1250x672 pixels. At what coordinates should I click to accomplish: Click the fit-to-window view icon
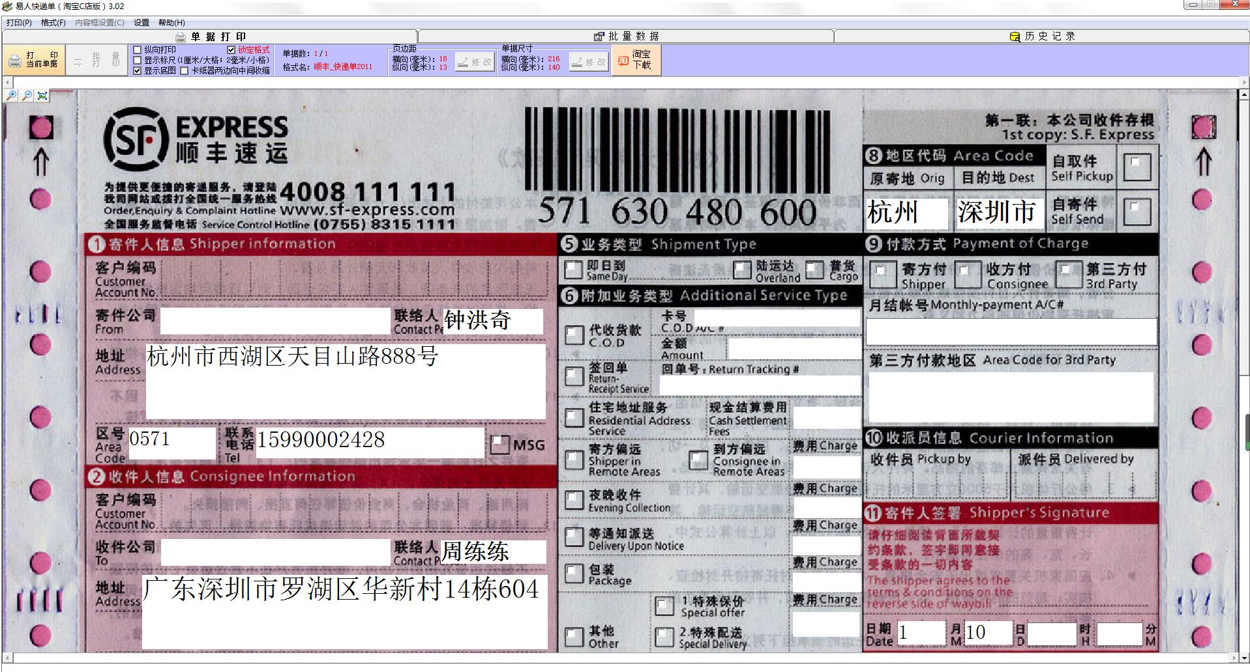(42, 96)
